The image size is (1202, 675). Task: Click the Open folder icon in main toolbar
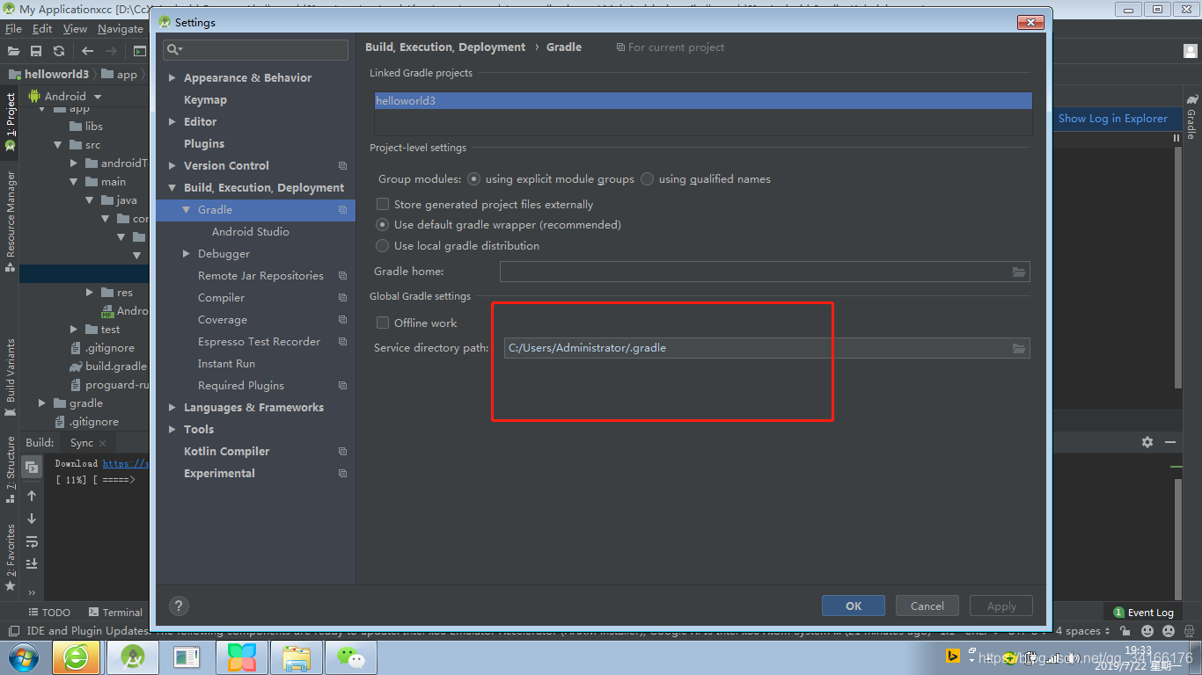pos(13,51)
